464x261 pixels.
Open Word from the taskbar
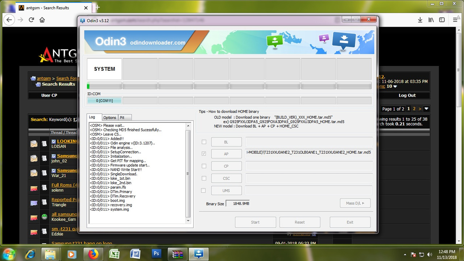[136, 254]
